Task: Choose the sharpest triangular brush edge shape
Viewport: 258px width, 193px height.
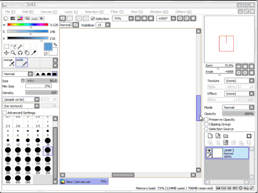Action: [38, 74]
